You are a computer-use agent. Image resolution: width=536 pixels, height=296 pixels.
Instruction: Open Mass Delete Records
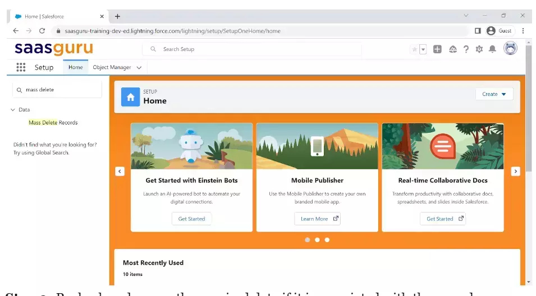53,123
